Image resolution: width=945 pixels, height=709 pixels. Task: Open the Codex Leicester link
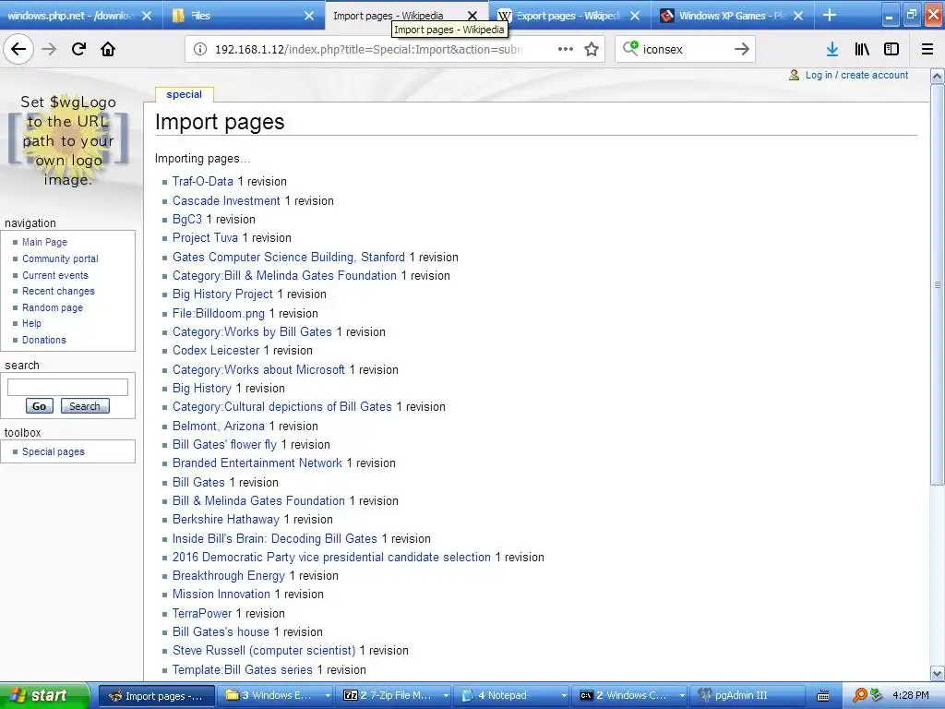tap(216, 350)
